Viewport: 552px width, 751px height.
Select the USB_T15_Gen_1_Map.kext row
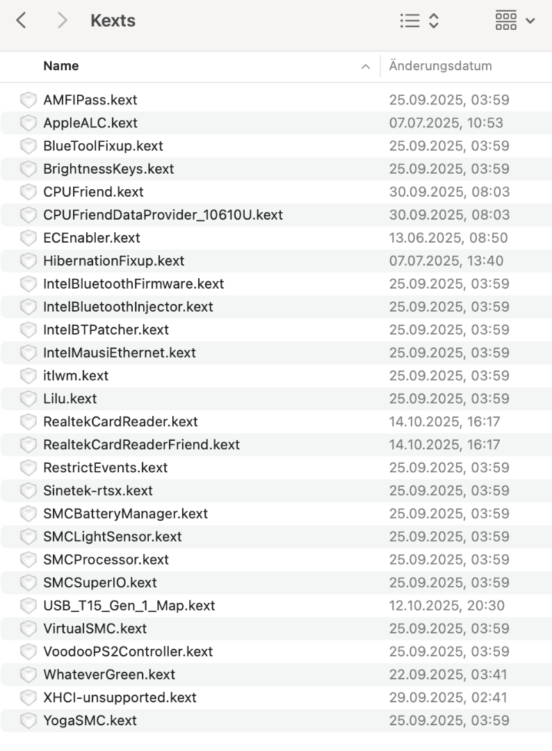[129, 606]
